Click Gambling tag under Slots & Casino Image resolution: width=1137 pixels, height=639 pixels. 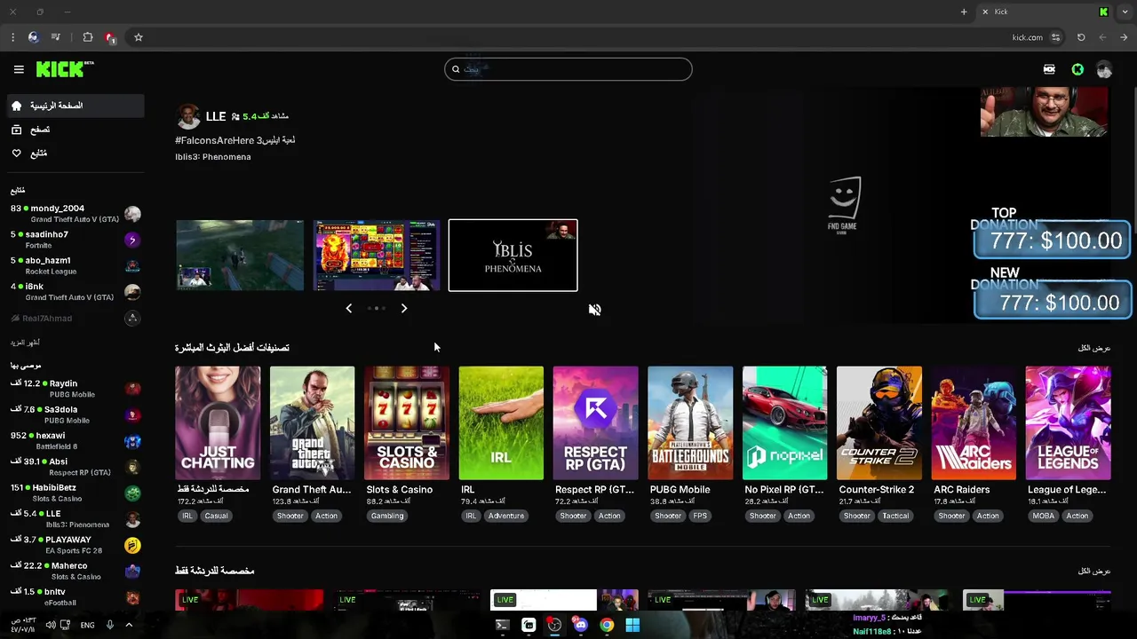[387, 516]
